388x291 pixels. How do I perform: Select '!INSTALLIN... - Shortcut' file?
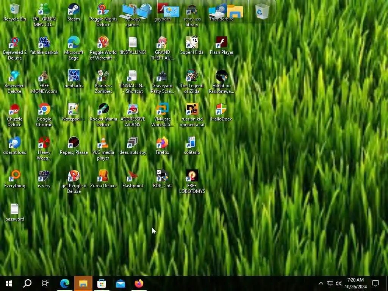pos(133,82)
